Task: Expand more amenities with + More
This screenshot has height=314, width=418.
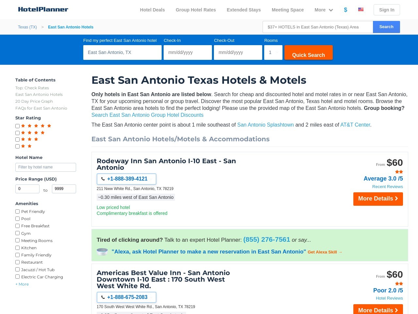Action: [x=22, y=284]
